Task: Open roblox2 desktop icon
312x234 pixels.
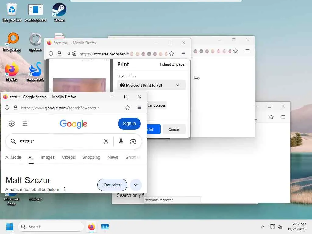Action: 35,199
